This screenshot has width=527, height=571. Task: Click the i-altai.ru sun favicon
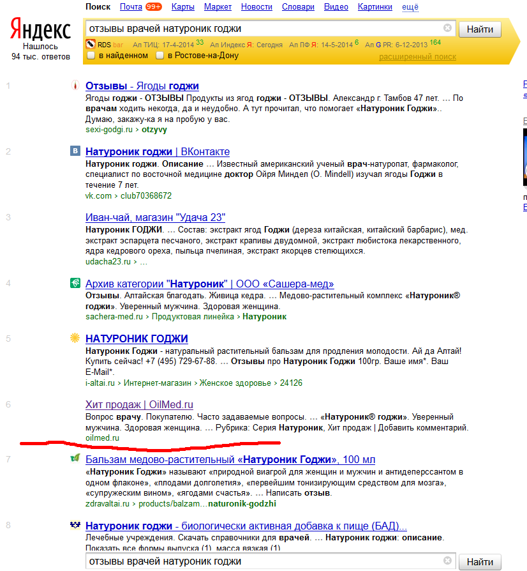pyautogui.click(x=75, y=338)
